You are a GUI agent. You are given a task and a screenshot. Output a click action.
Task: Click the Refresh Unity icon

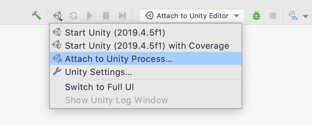(x=74, y=16)
